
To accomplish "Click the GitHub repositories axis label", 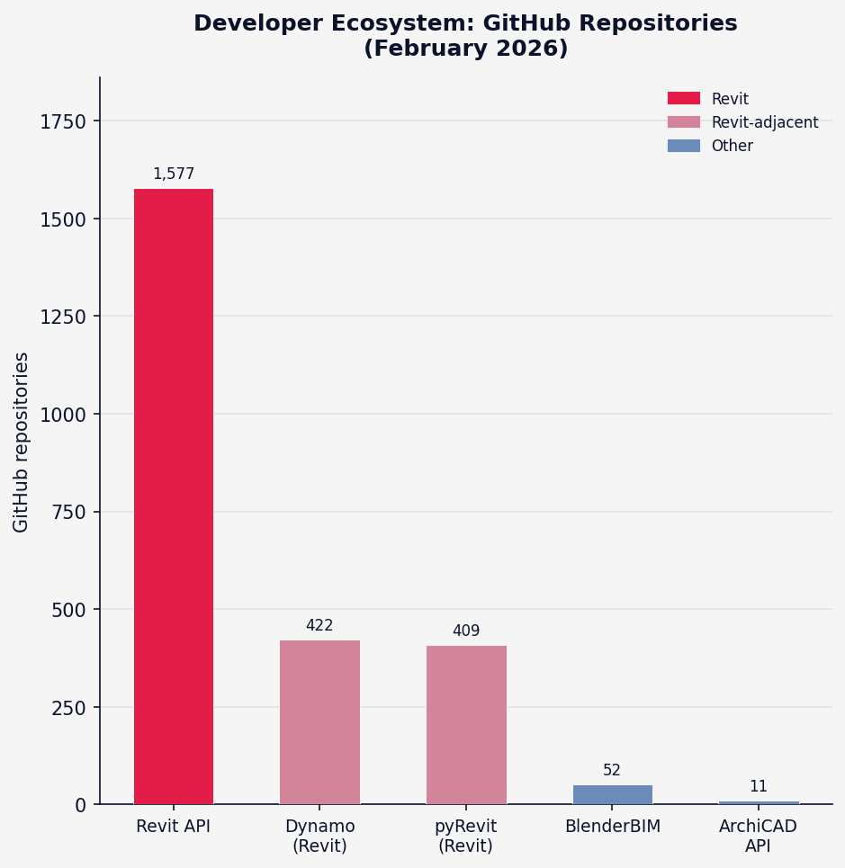I will [x=21, y=443].
